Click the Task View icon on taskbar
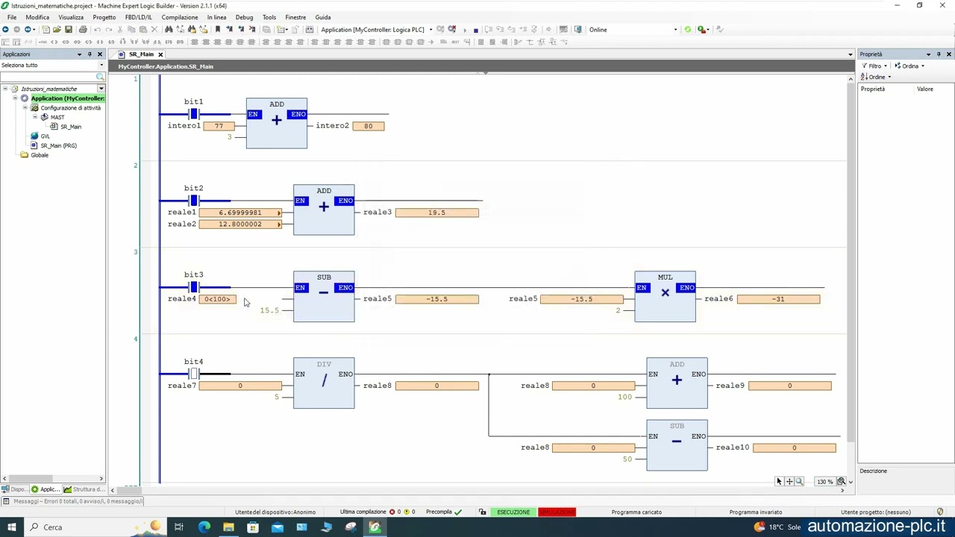Screen dimensions: 955x537 tap(179, 527)
